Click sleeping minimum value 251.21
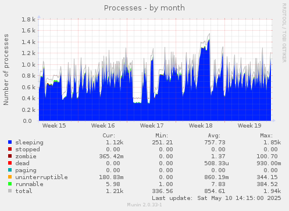 point(162,143)
